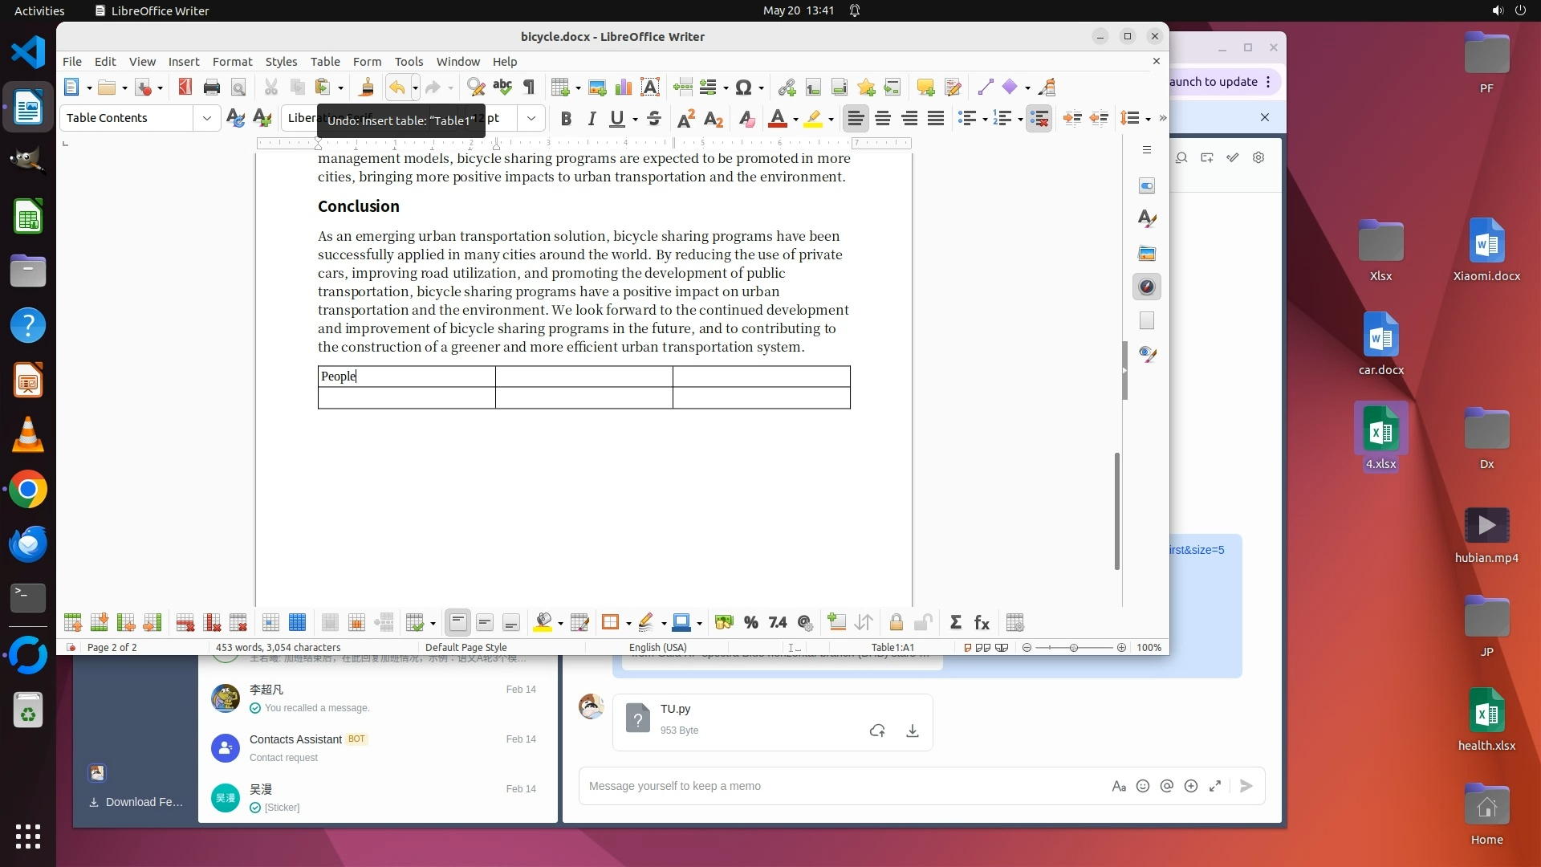This screenshot has height=867, width=1541.
Task: Toggle Bold formatting
Action: point(566,119)
